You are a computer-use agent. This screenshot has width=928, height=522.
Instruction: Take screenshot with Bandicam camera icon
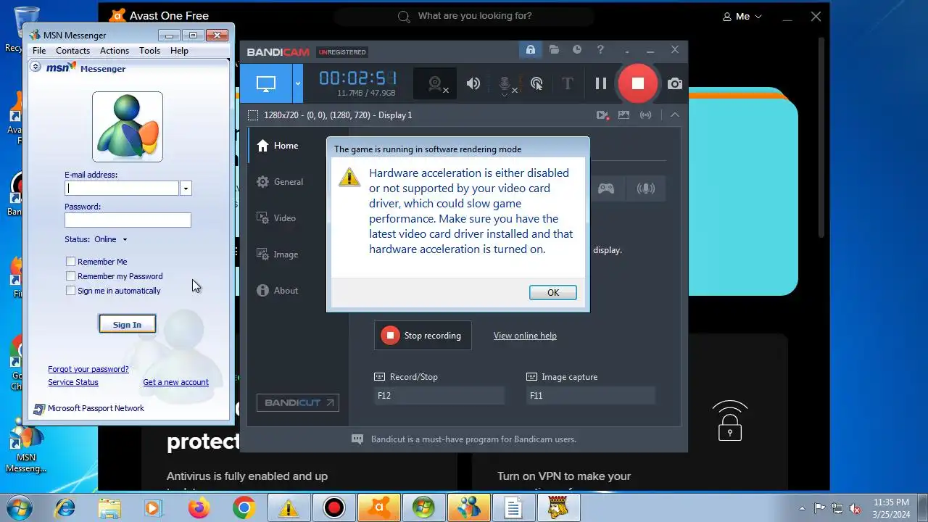tap(675, 83)
